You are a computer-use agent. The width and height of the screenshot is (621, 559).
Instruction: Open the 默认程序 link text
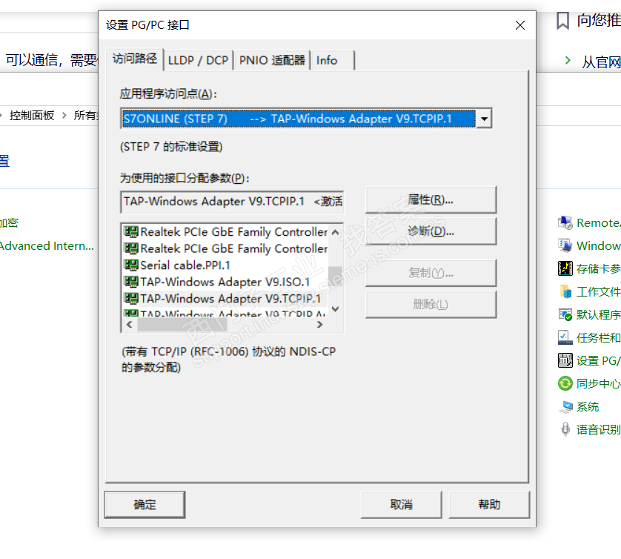599,314
